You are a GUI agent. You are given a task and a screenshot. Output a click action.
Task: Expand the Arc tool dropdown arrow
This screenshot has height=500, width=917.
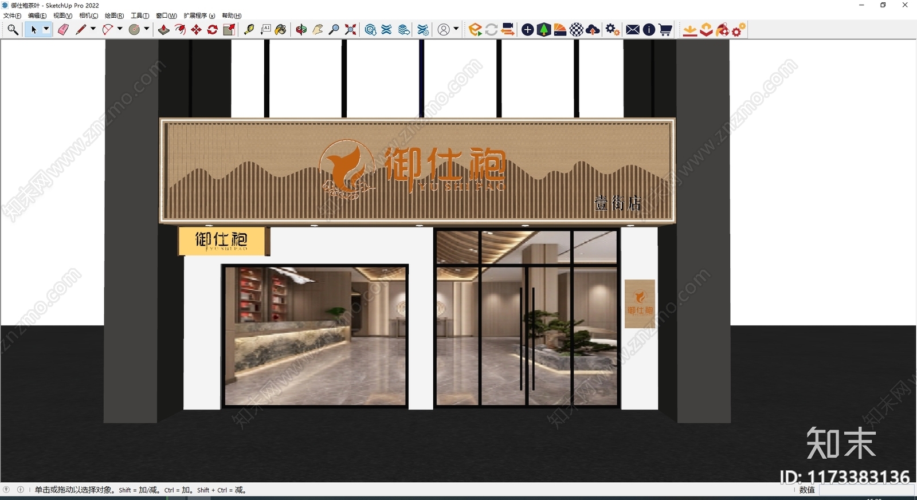click(x=120, y=29)
